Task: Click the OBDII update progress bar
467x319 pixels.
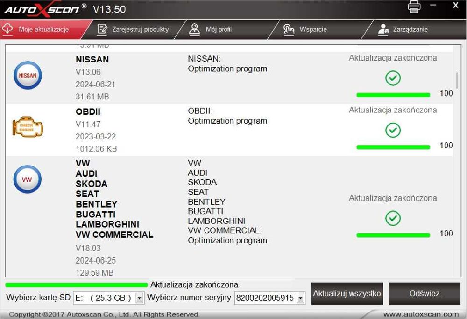Action: (x=393, y=147)
